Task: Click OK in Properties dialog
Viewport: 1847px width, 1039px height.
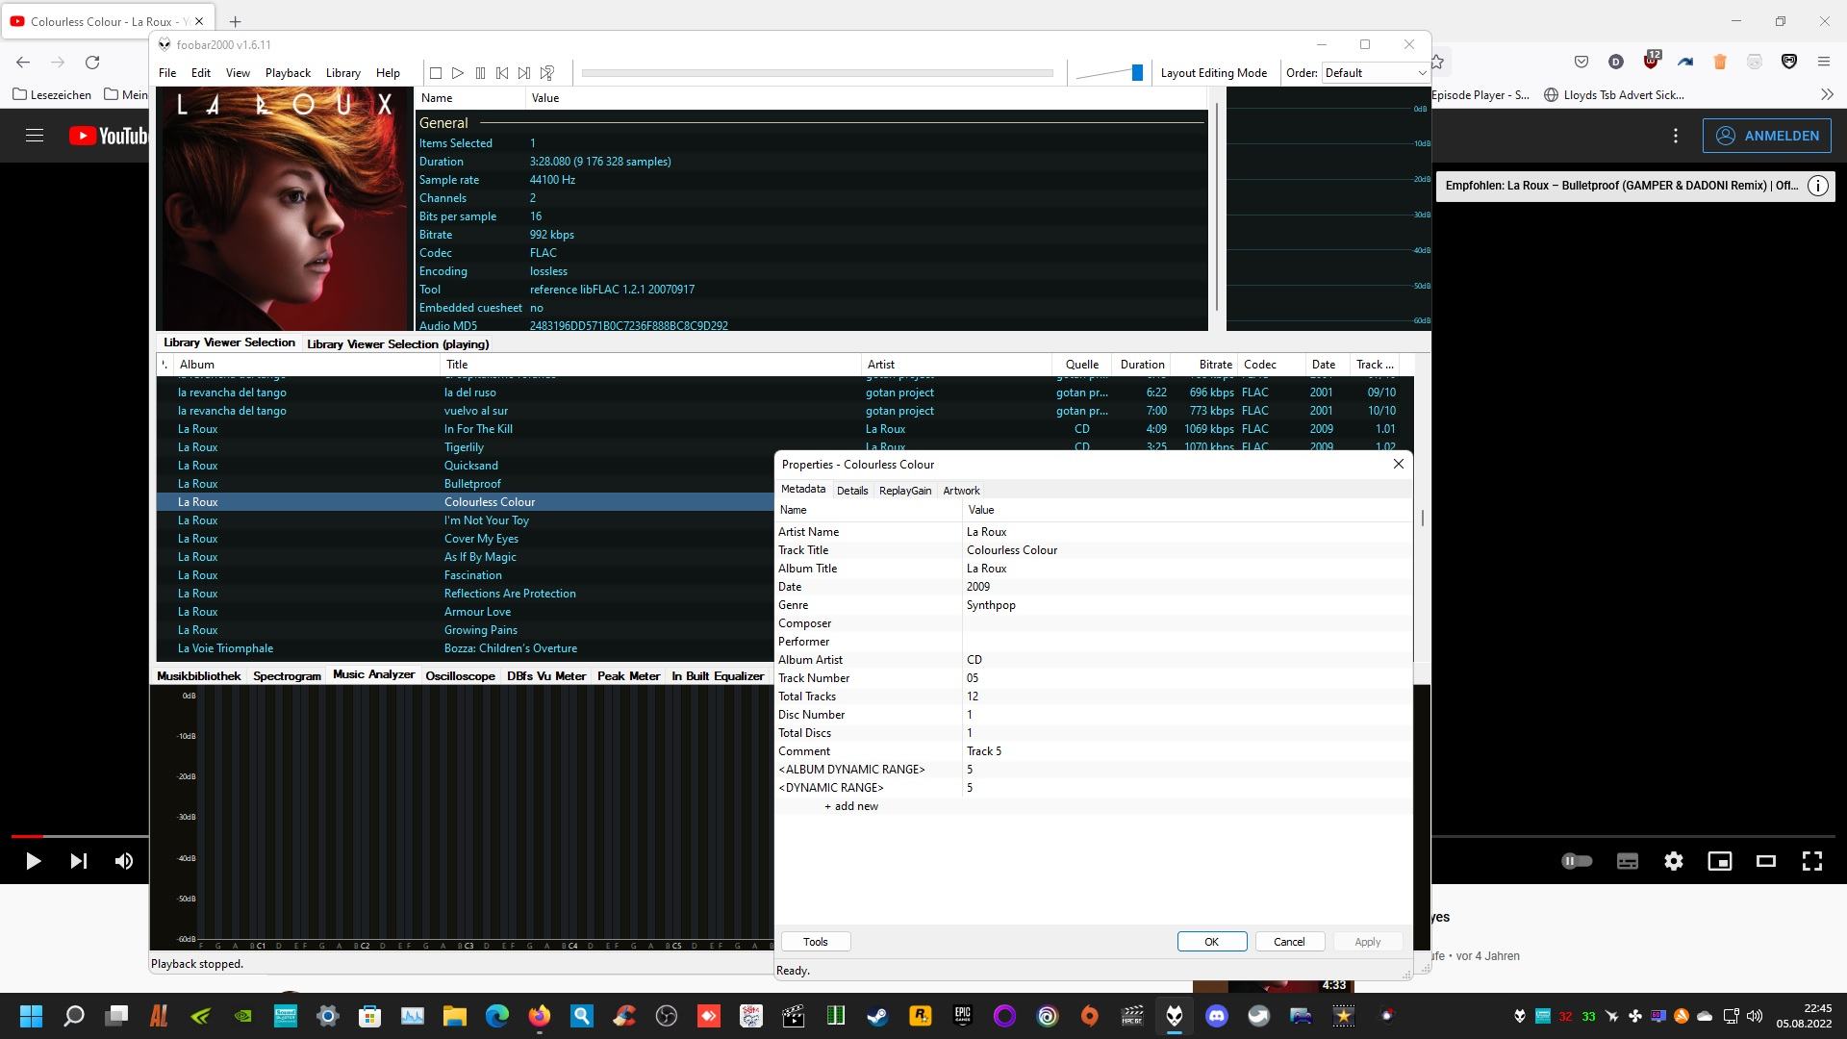Action: [1212, 942]
